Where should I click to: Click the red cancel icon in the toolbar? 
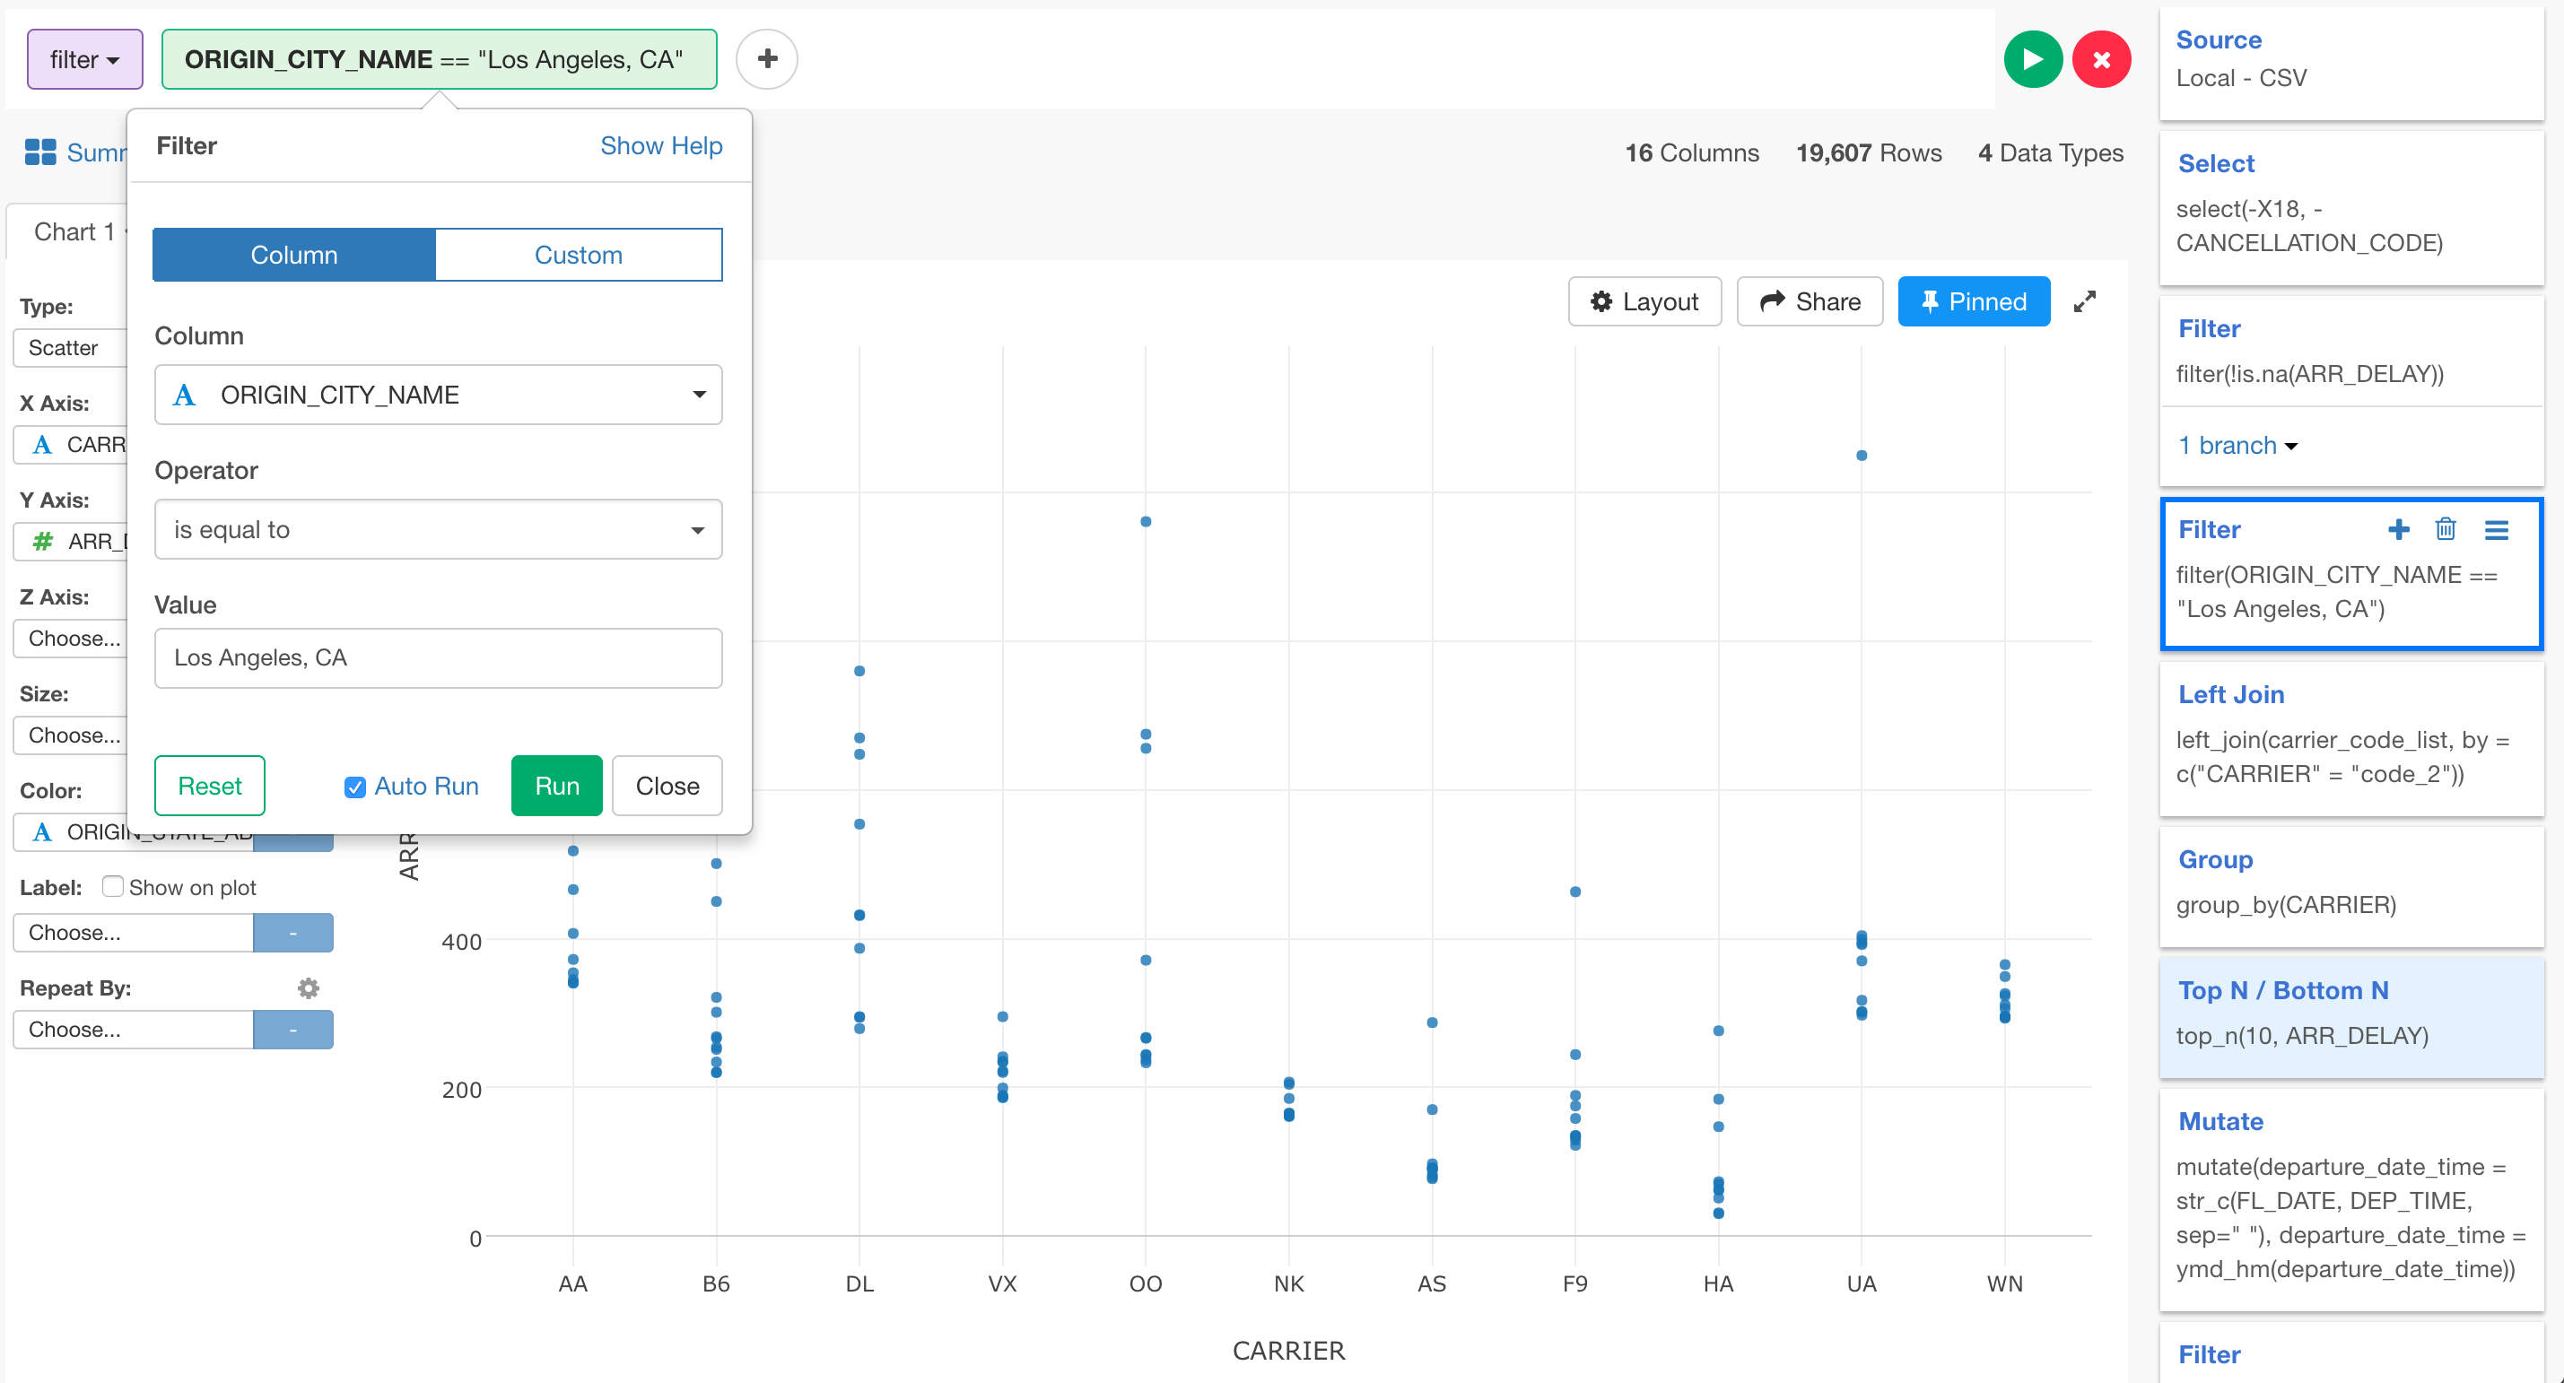pos(2102,58)
